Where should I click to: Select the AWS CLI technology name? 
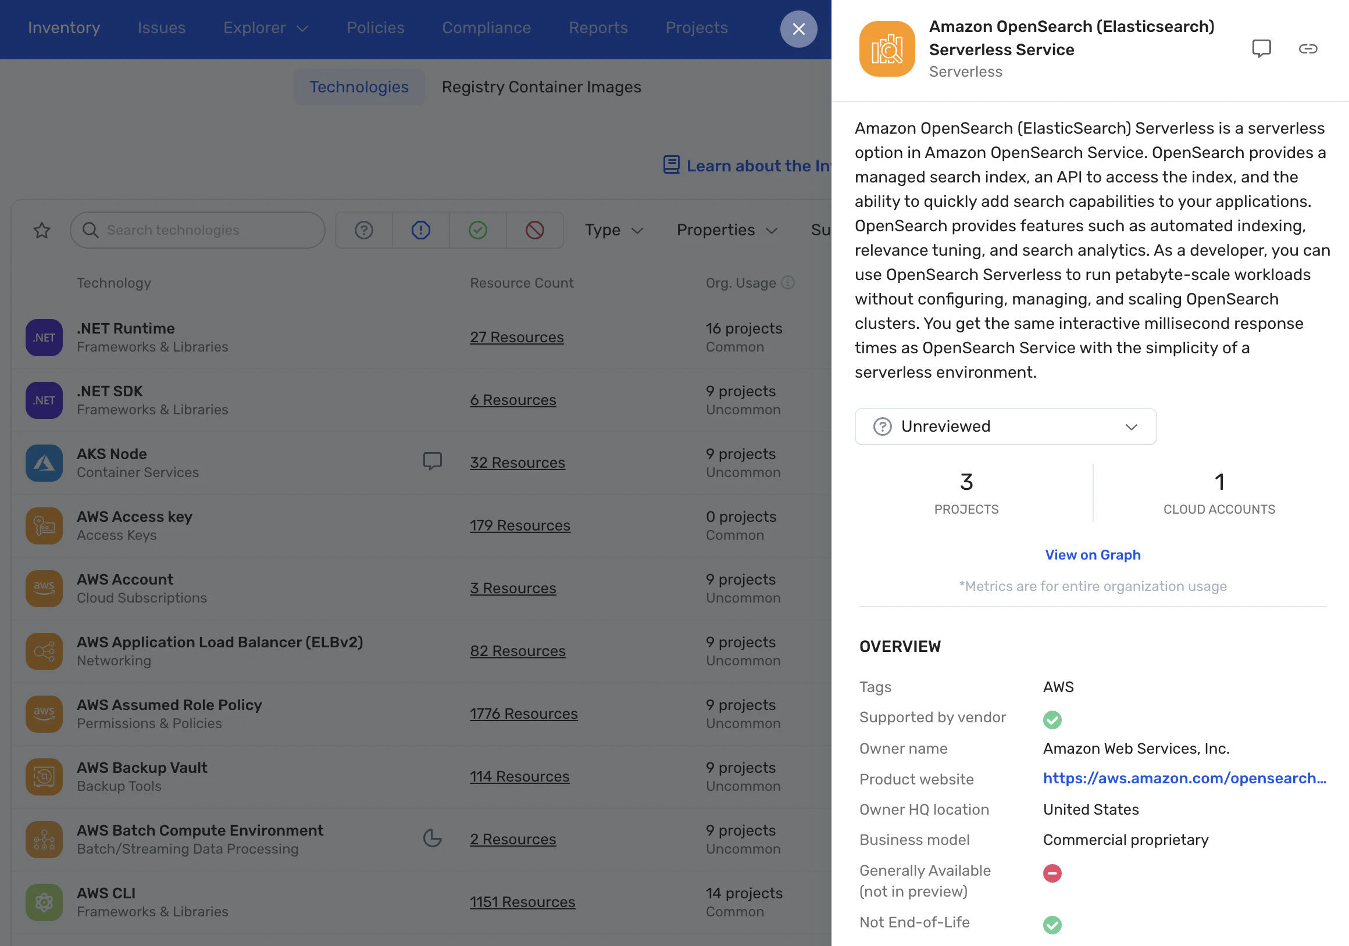(106, 894)
